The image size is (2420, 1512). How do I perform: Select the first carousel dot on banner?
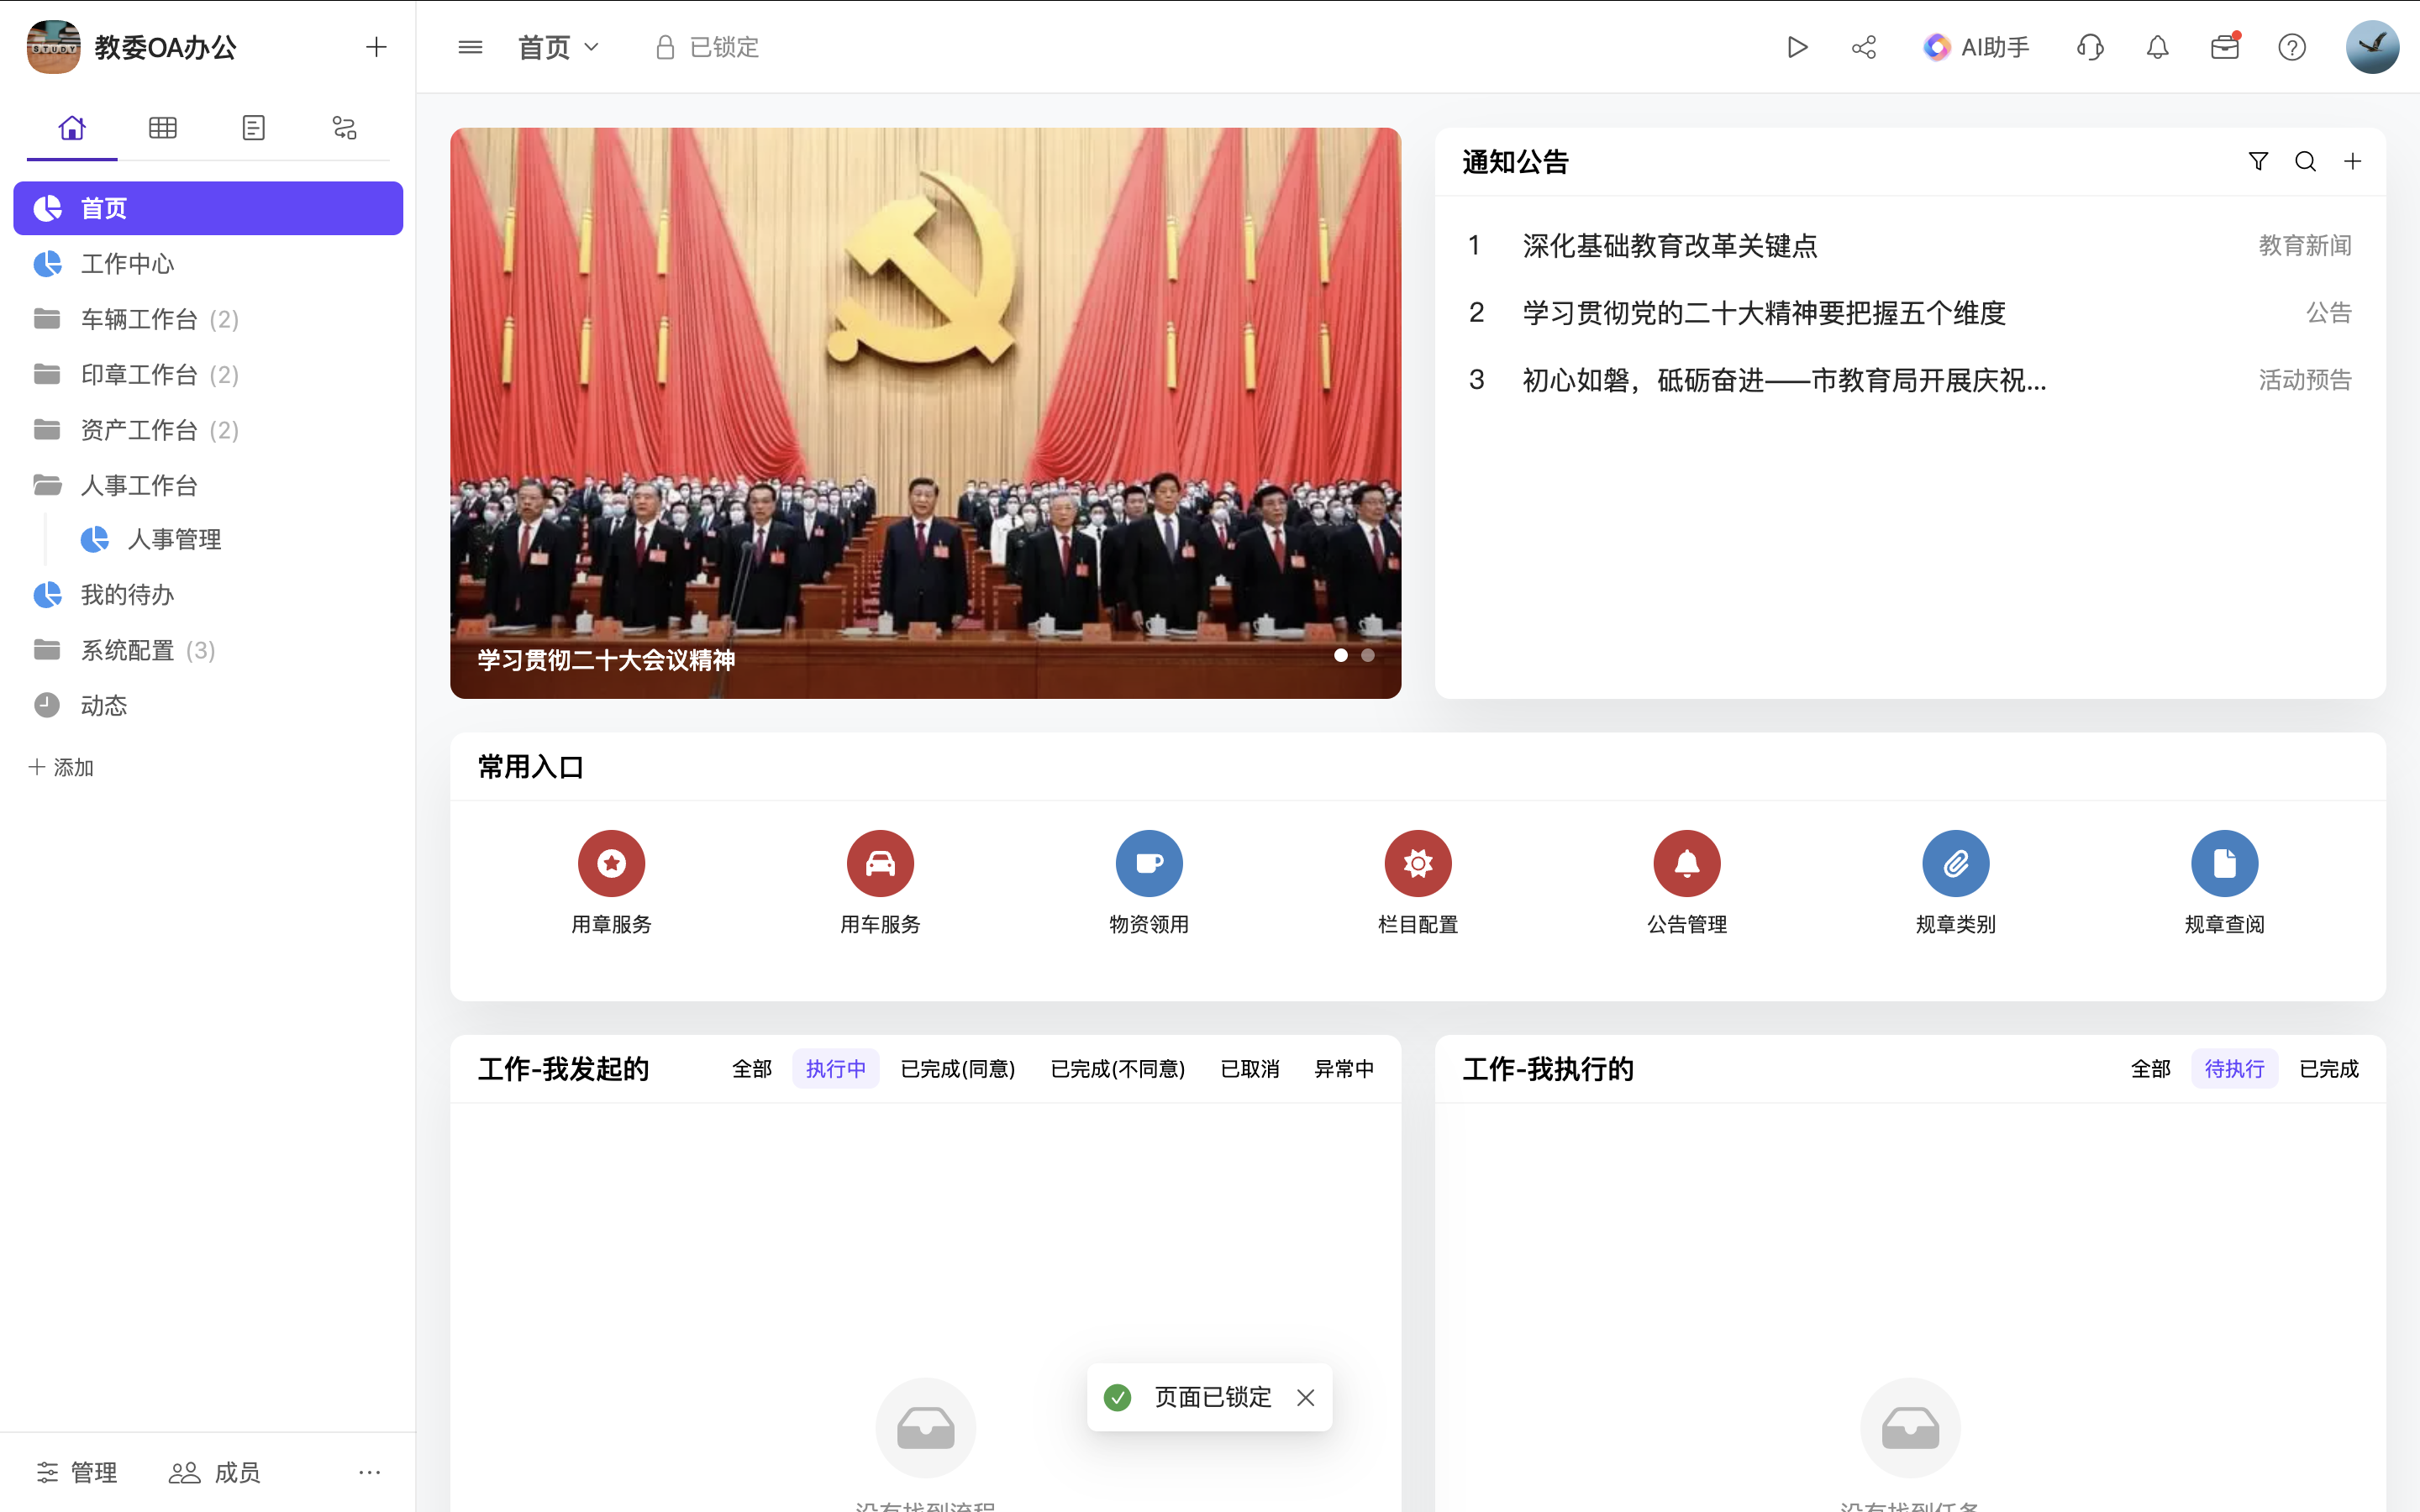coord(1341,655)
